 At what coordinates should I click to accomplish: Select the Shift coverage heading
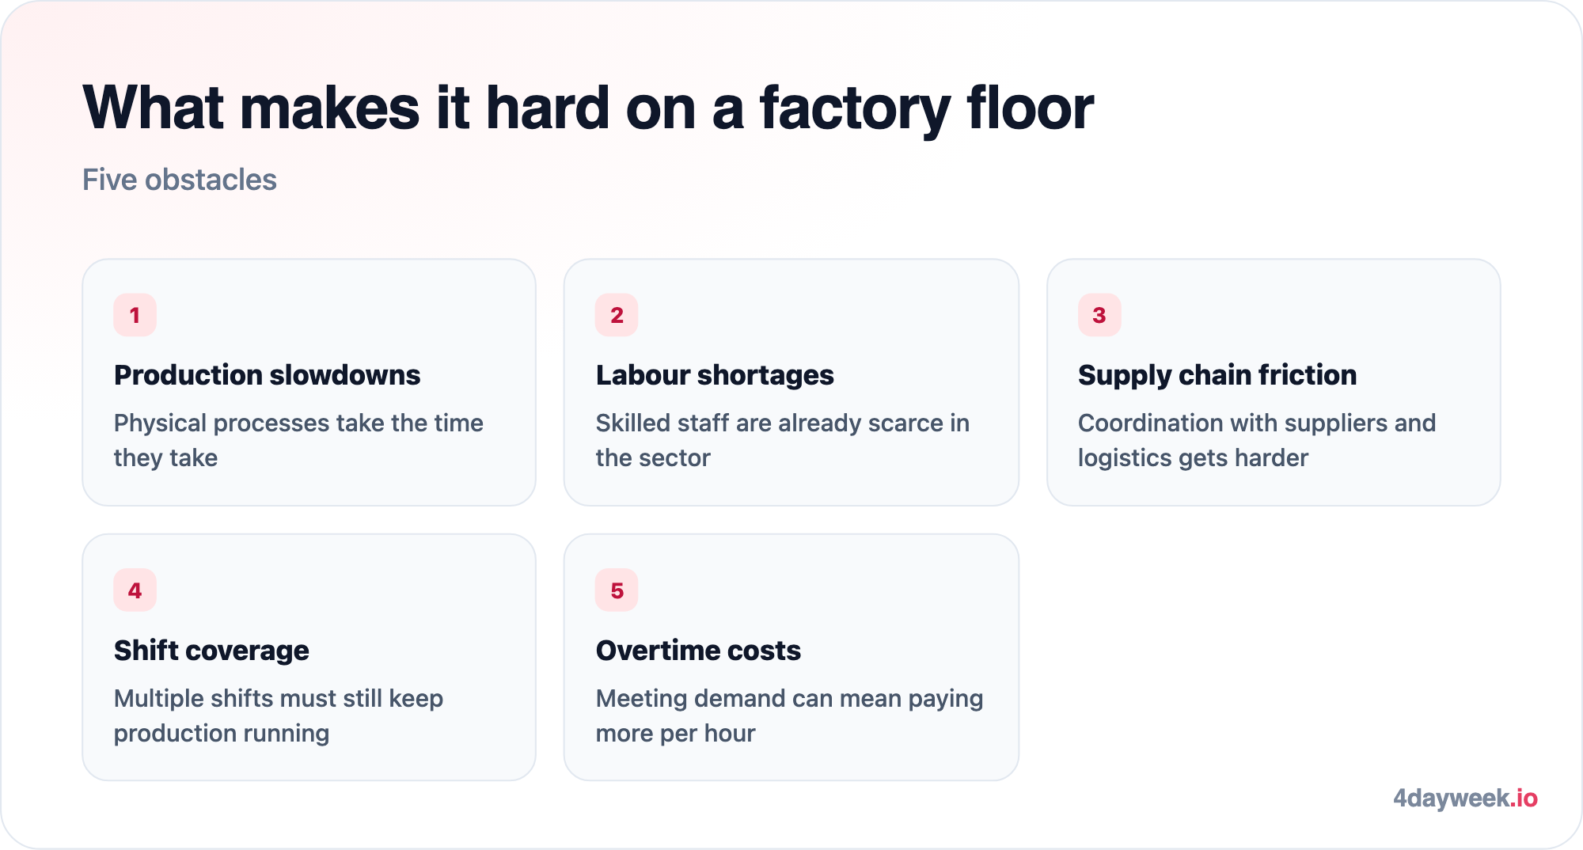[x=211, y=651]
